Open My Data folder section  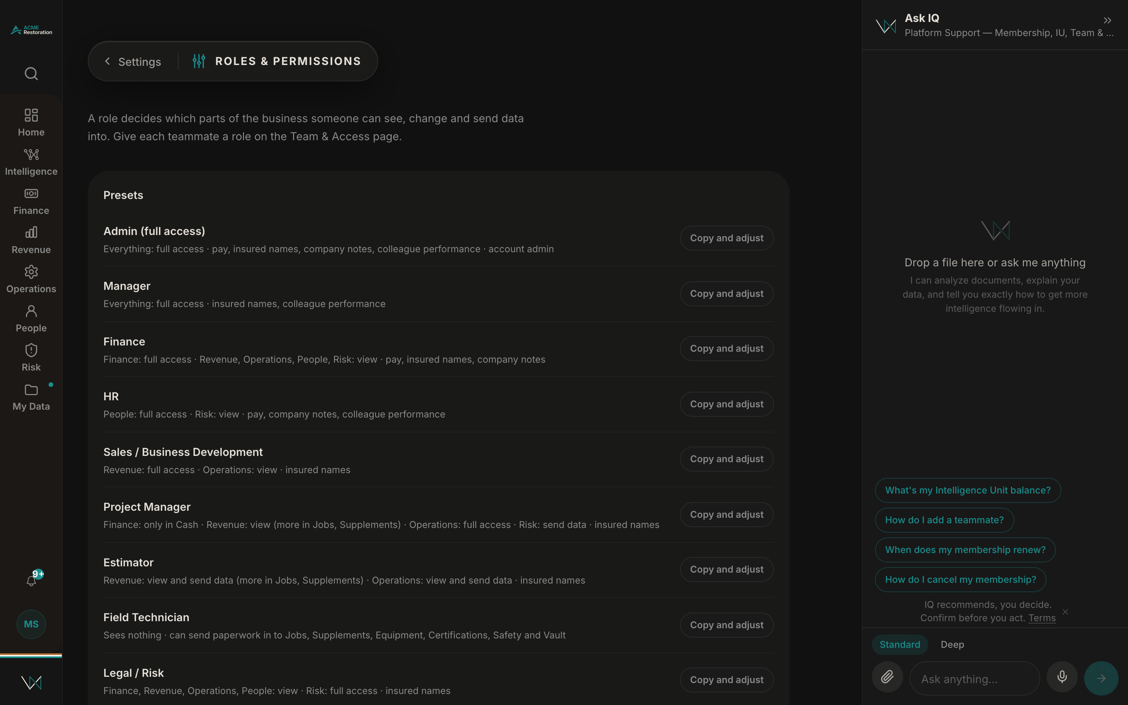31,396
